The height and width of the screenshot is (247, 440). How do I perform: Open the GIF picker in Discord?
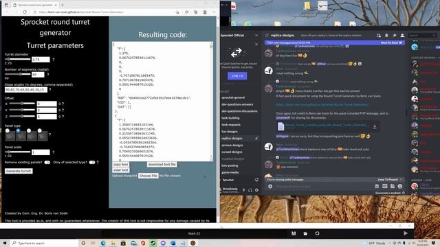(x=385, y=186)
